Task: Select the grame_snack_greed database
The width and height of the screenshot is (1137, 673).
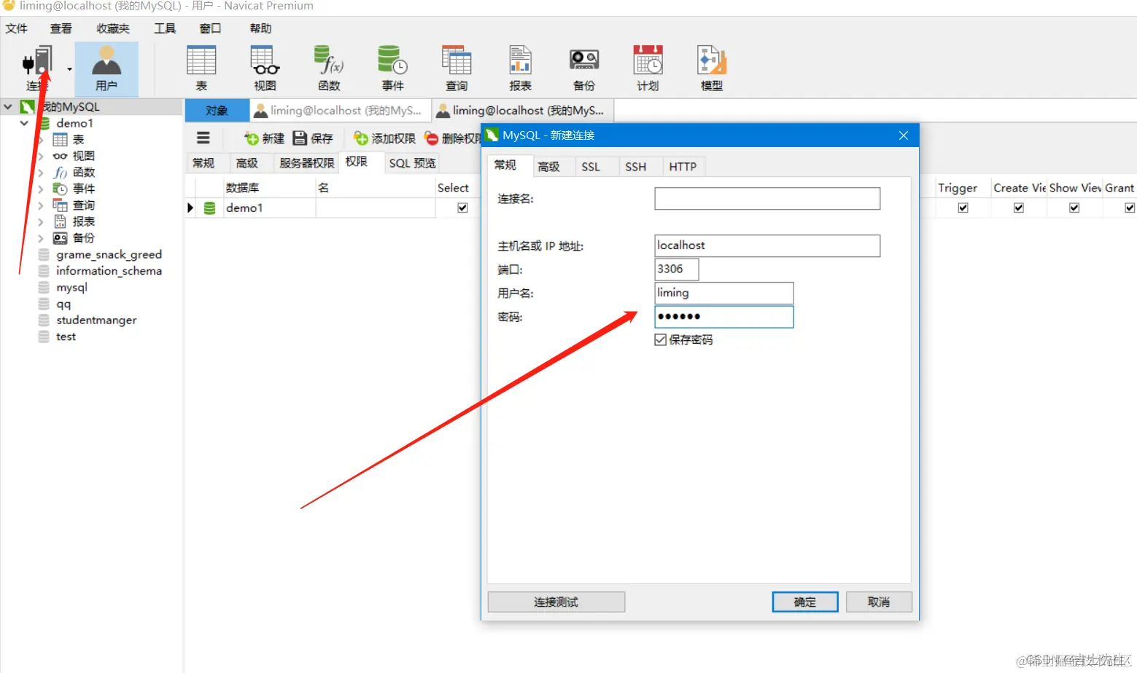Action: (x=101, y=254)
